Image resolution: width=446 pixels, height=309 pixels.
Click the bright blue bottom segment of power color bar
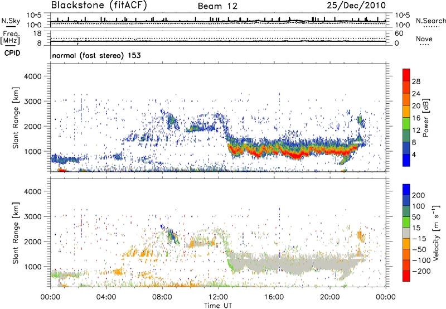point(406,160)
